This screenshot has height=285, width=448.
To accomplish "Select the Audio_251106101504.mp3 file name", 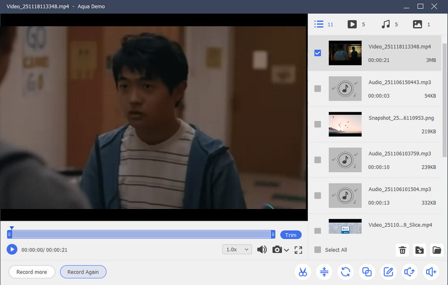I will 399,189.
